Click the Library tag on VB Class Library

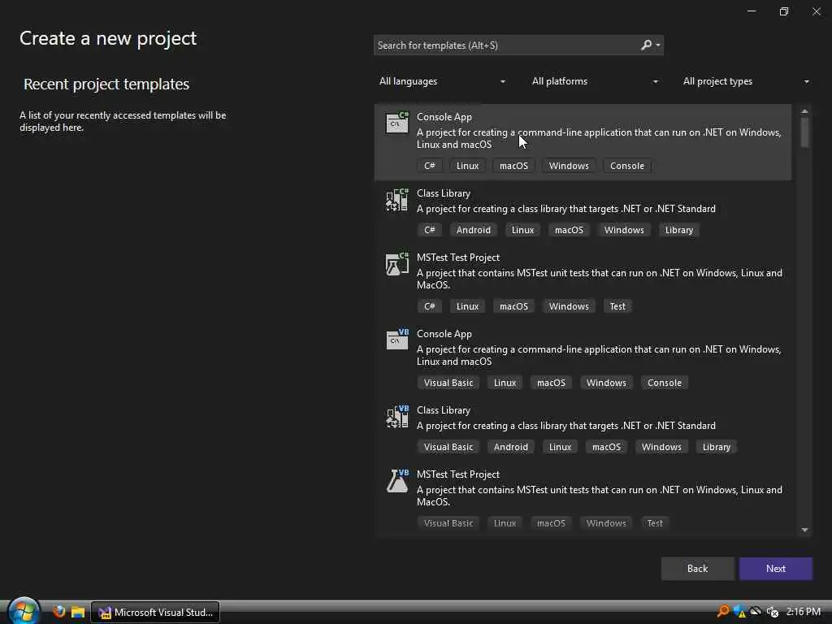point(717,447)
